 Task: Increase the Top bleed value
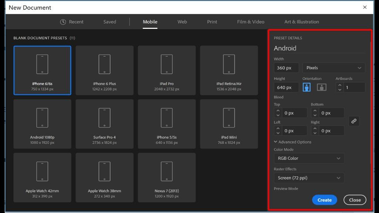point(278,111)
